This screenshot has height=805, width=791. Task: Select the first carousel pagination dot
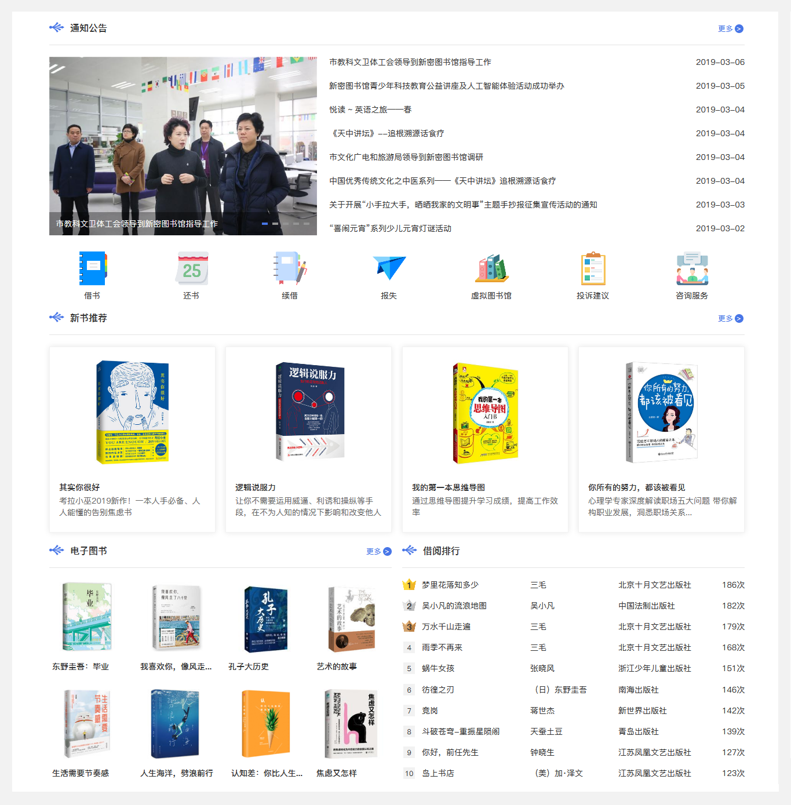point(265,224)
